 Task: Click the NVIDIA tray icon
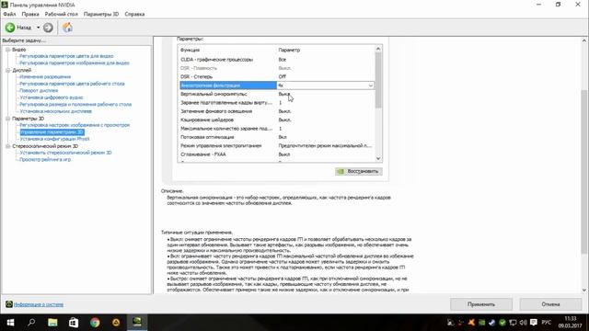[x=481, y=323]
